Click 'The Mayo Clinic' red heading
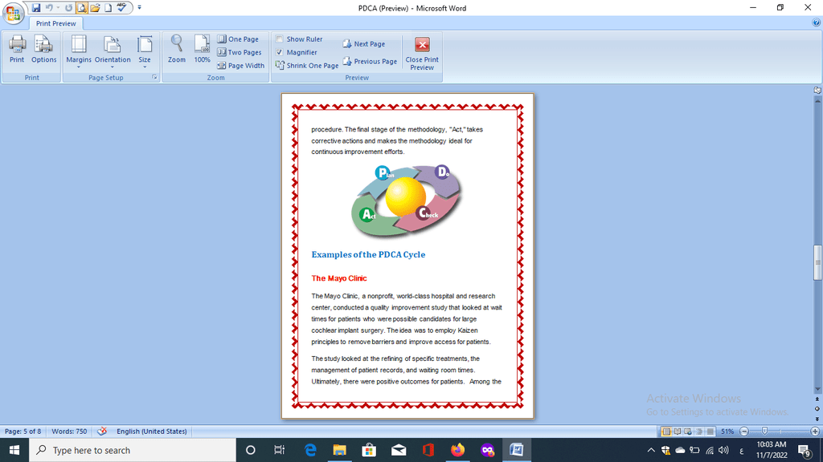Screen dimensions: 823x462 339,278
